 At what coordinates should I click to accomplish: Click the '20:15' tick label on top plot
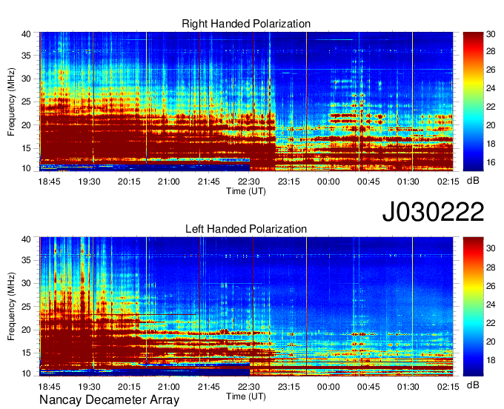(129, 182)
